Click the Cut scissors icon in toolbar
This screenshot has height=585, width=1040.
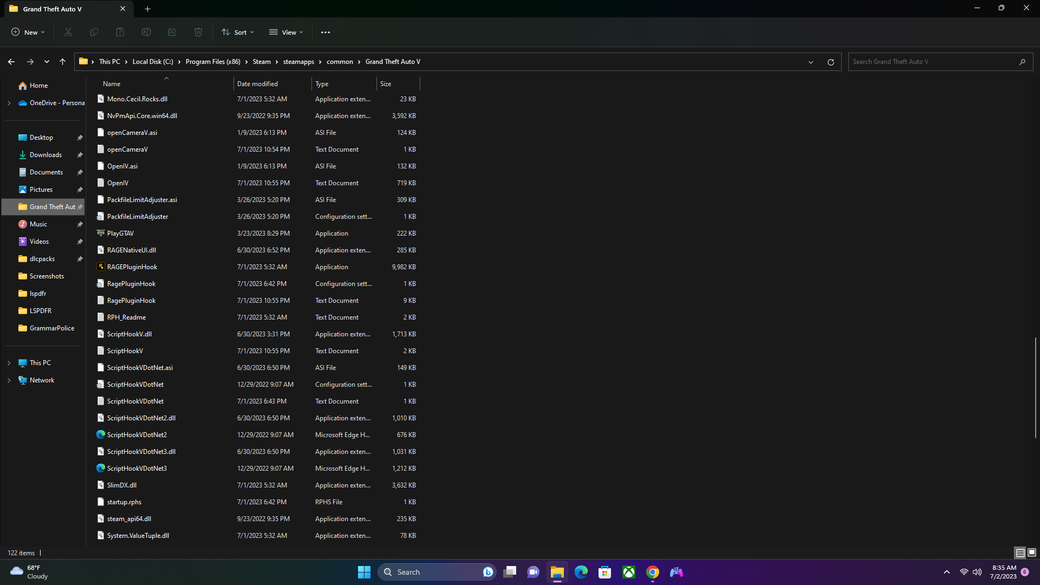point(68,32)
